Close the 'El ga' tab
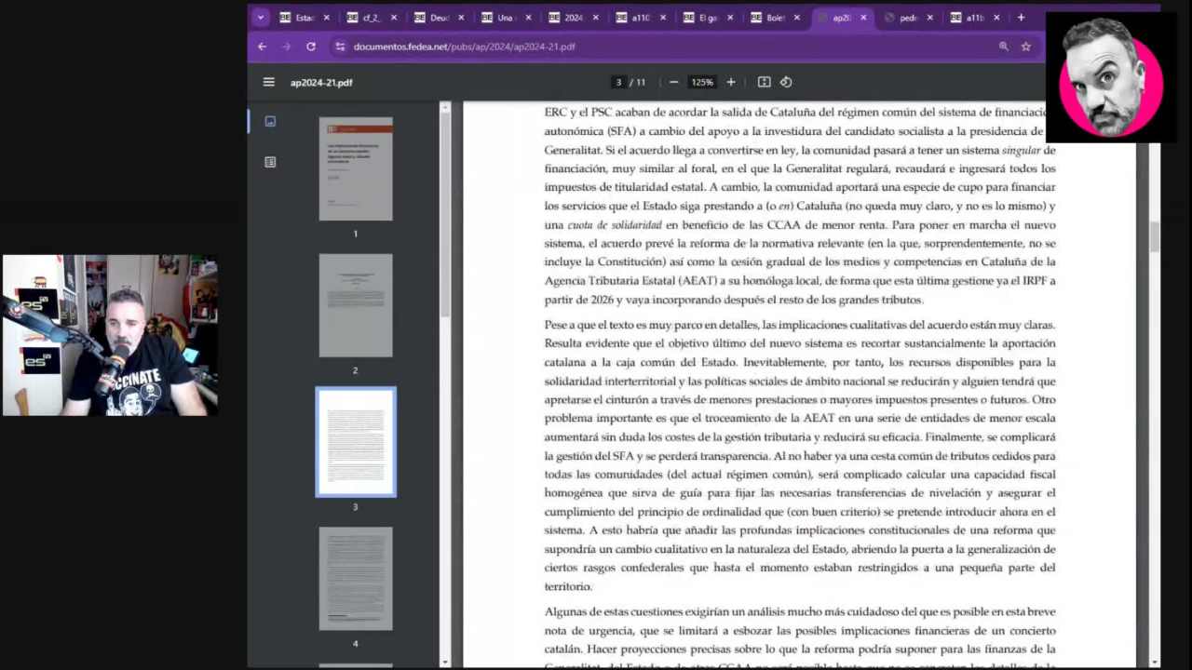Image resolution: width=1192 pixels, height=670 pixels. click(729, 18)
